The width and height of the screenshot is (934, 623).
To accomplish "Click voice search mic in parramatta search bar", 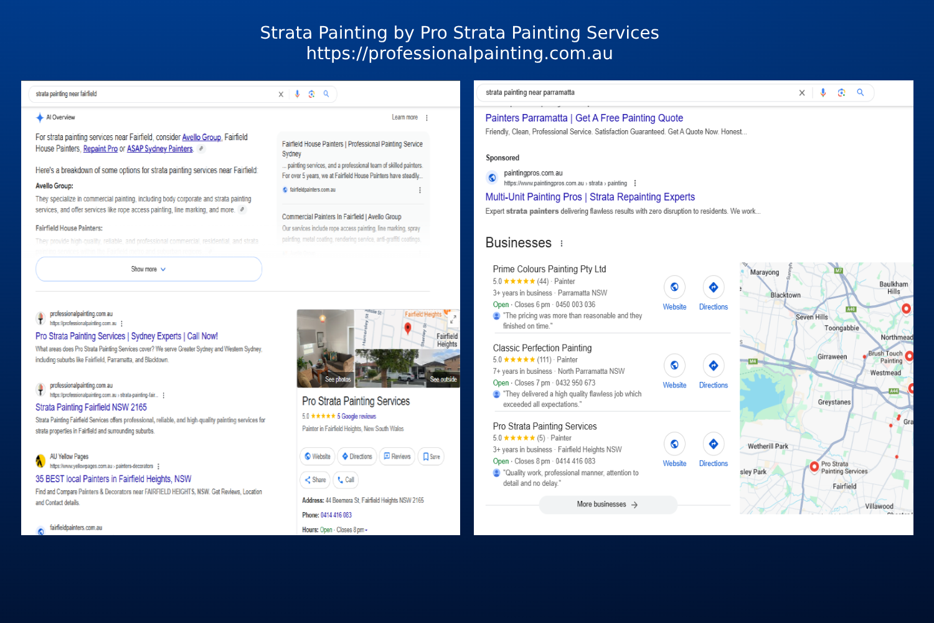I will 823,92.
